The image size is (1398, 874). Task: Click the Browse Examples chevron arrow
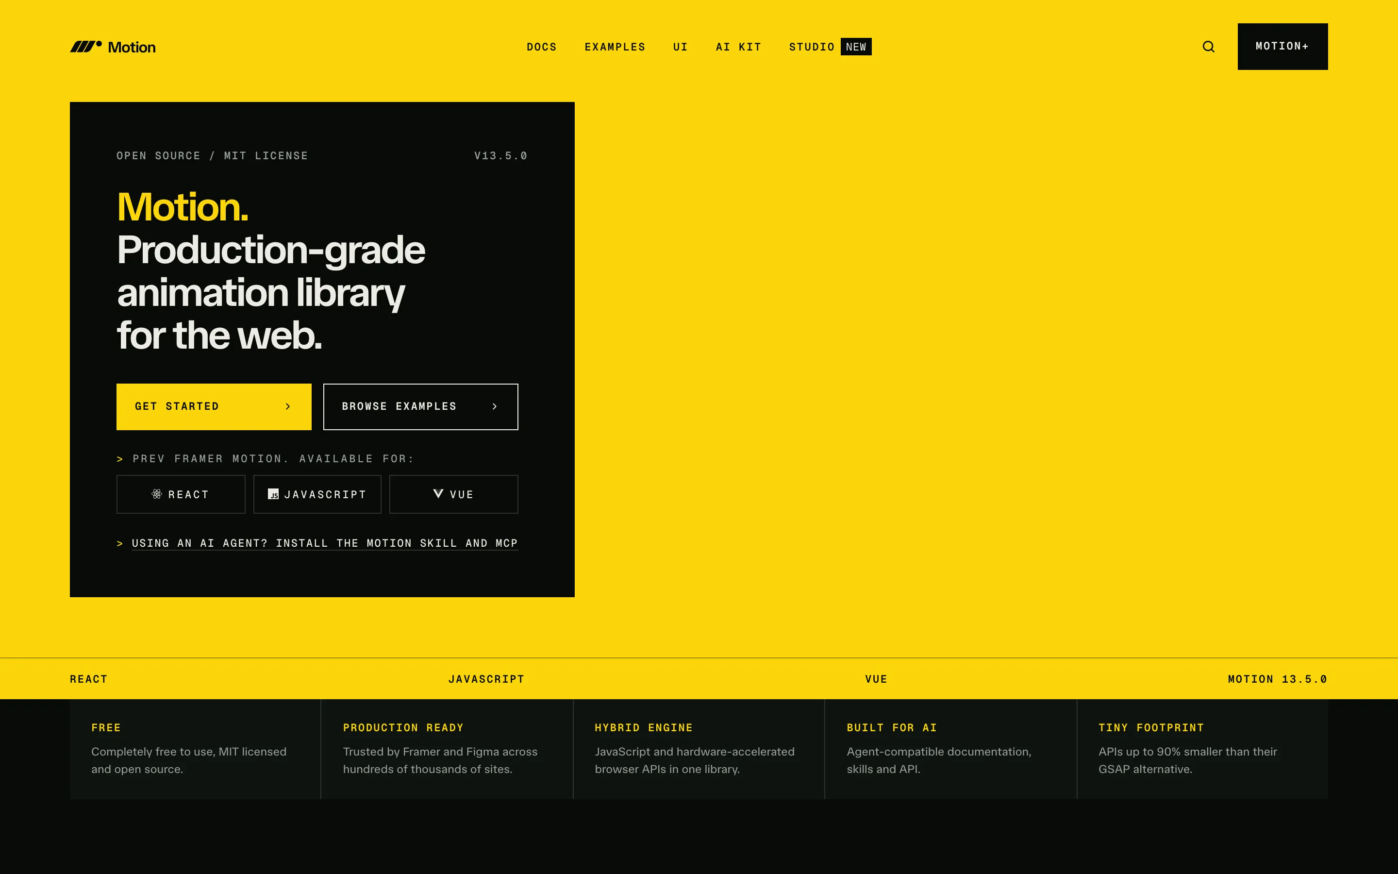coord(495,406)
